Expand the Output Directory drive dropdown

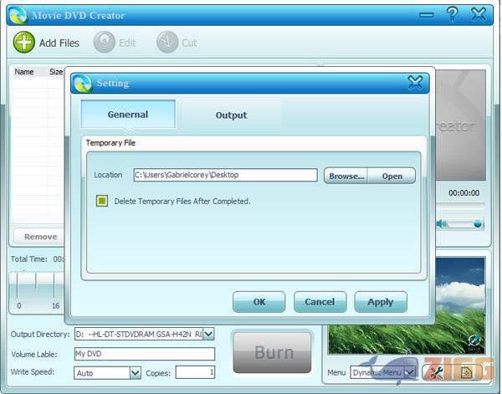[208, 334]
